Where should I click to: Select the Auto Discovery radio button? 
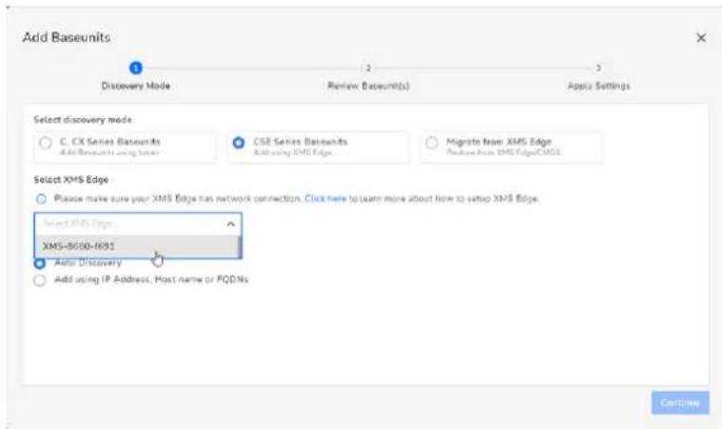click(40, 263)
